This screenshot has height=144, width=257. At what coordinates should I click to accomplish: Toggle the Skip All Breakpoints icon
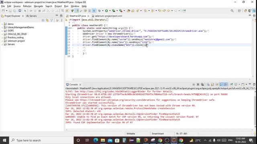tap(25, 11)
